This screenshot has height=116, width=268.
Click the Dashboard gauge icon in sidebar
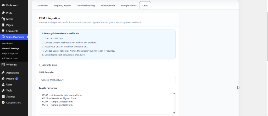click(3, 5)
